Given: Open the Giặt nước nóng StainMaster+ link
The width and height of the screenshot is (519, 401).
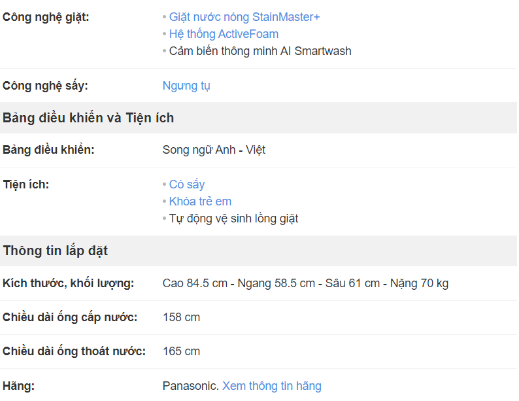Looking at the screenshot, I should click(244, 17).
